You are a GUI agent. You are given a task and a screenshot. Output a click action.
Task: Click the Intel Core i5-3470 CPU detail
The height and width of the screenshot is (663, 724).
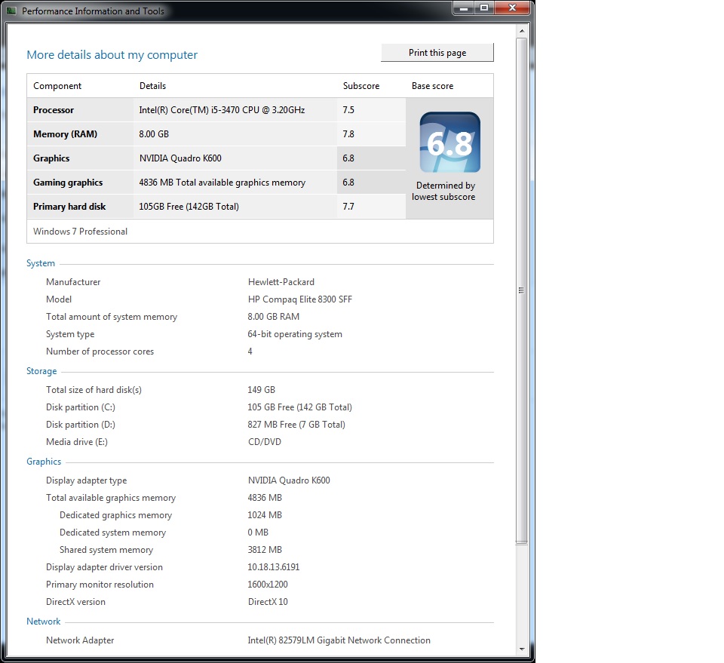pyautogui.click(x=222, y=110)
